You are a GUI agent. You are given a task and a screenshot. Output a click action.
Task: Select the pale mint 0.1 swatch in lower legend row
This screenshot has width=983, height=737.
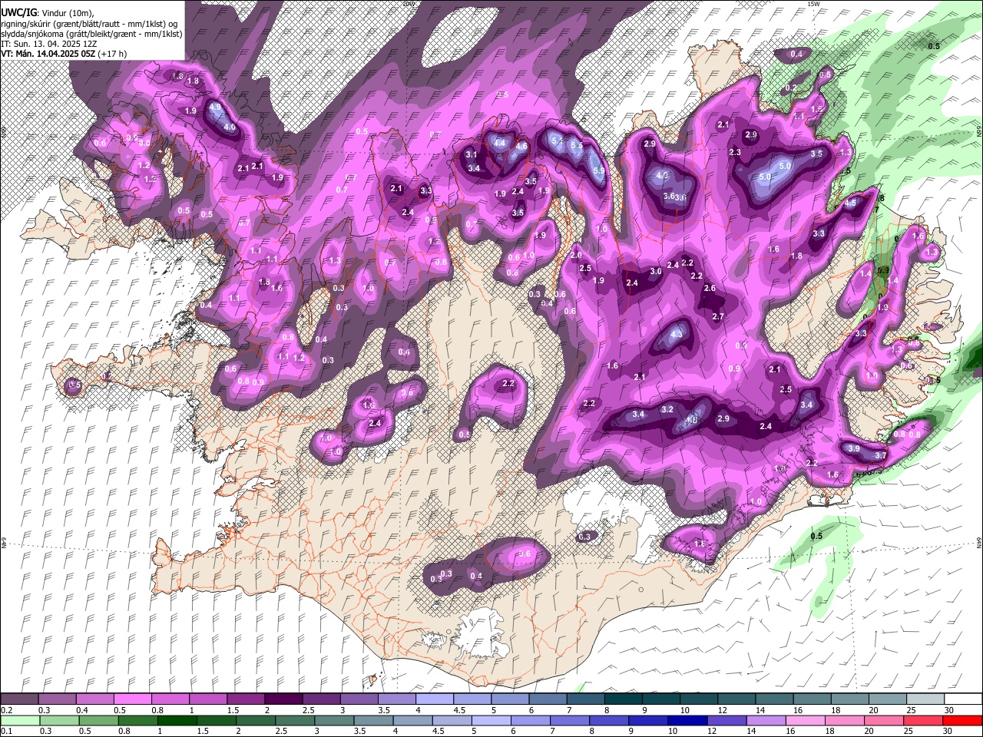(x=21, y=720)
